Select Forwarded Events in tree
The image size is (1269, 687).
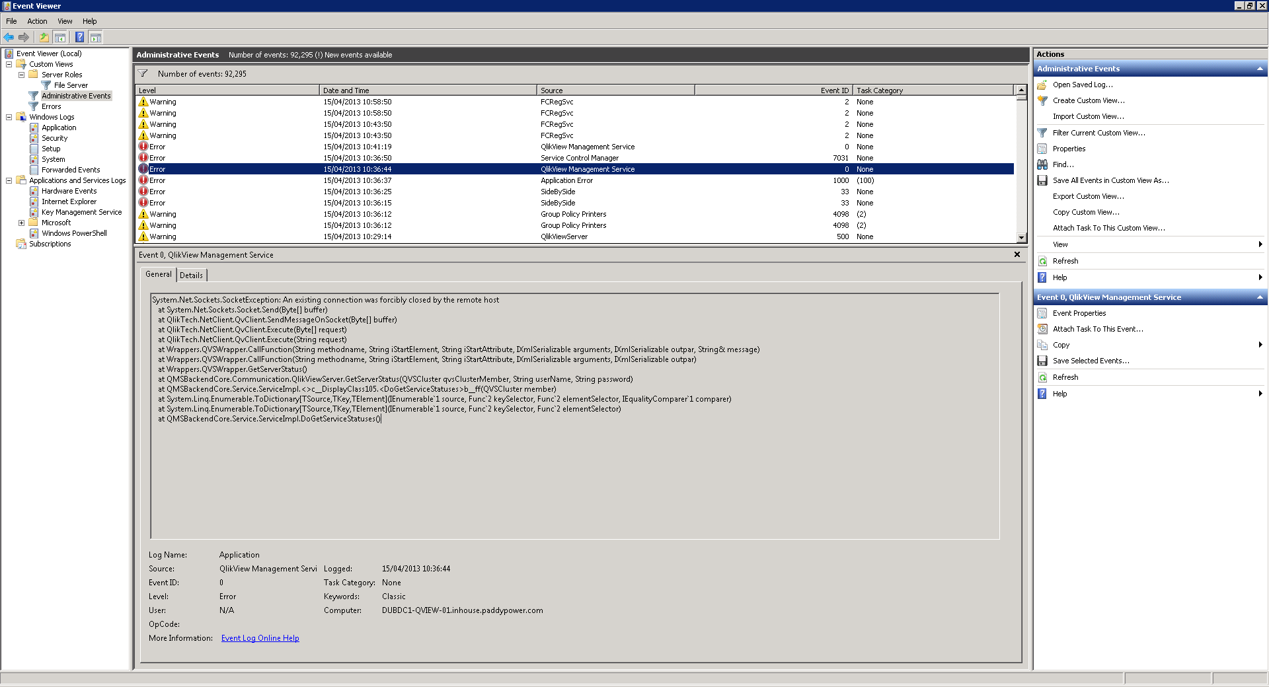point(71,170)
